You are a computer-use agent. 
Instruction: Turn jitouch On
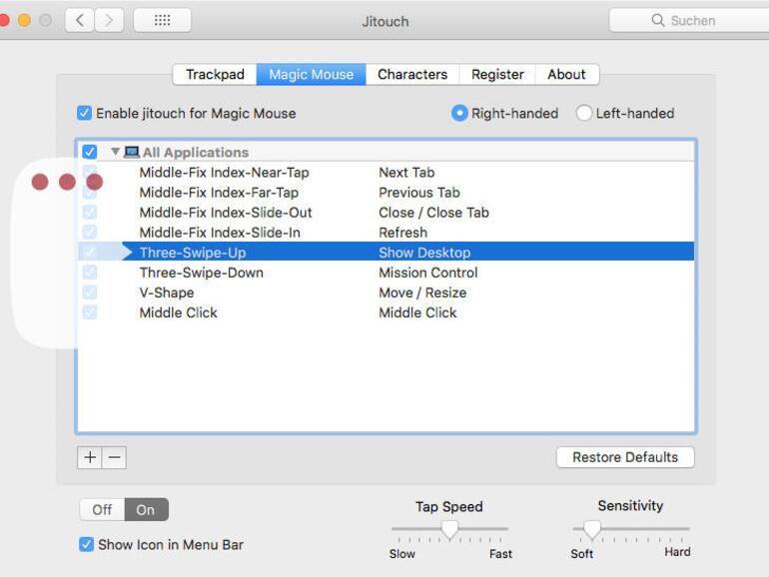pos(146,510)
